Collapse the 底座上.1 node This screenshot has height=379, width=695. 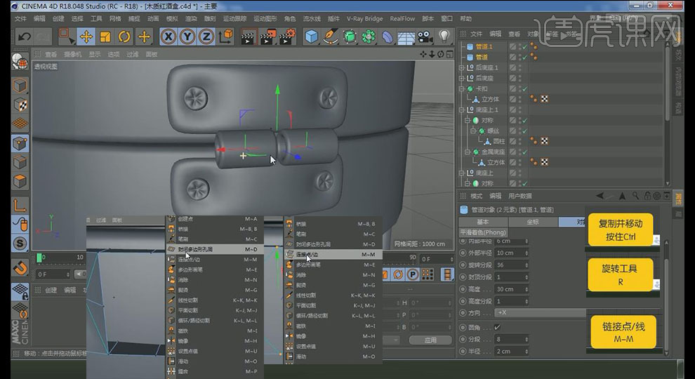(x=461, y=109)
